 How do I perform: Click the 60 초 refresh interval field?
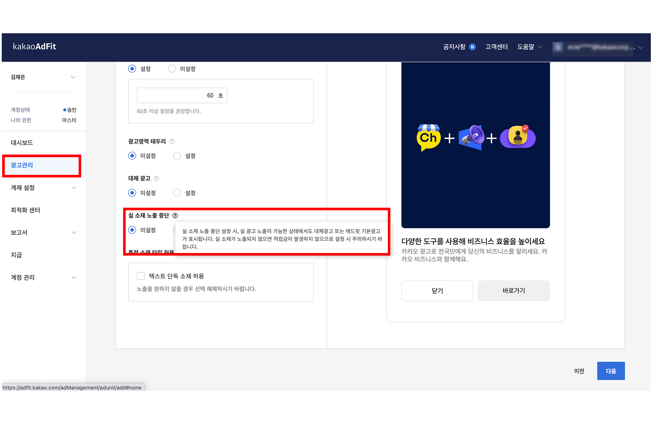click(x=182, y=96)
